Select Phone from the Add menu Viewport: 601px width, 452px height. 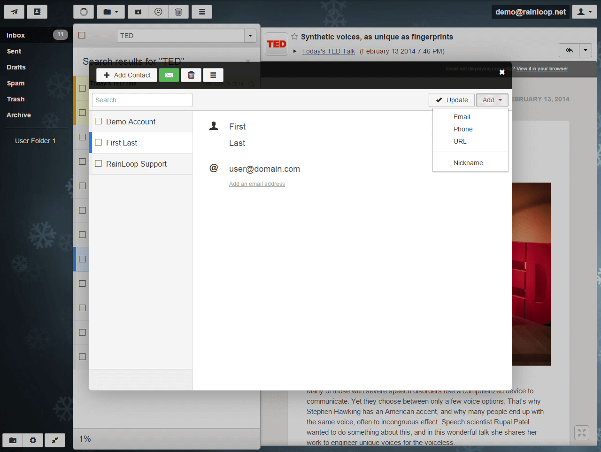(x=463, y=129)
